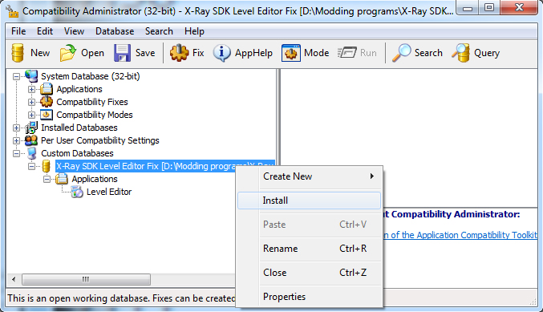Click the disabled Paste menu entry
The width and height of the screenshot is (543, 312).
point(310,225)
